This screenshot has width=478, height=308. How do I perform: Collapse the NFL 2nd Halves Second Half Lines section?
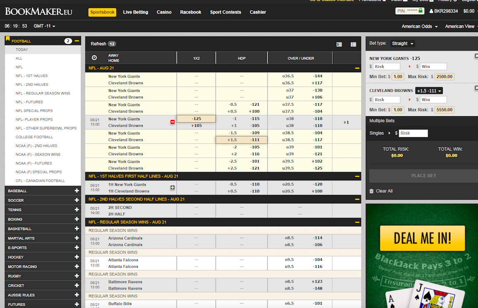(x=357, y=199)
